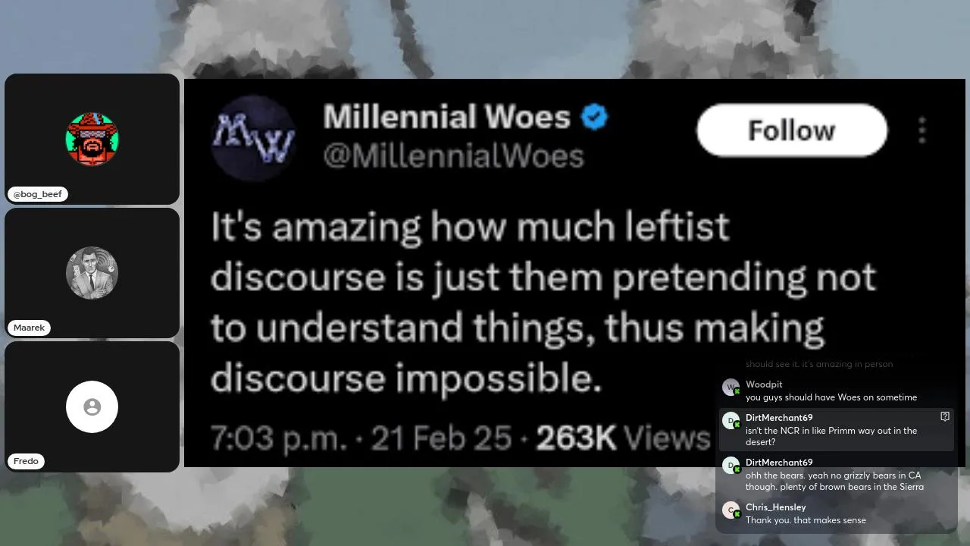Click Chris_Hensley's chat avatar

point(731,510)
